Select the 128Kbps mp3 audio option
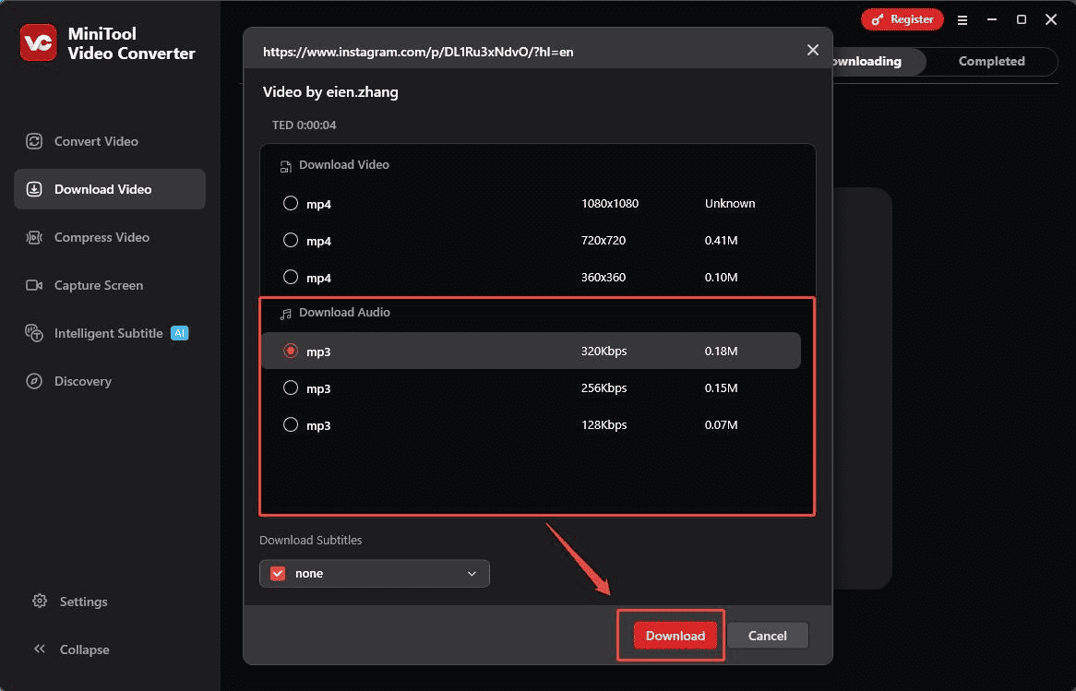This screenshot has height=691, width=1076. pyautogui.click(x=291, y=424)
